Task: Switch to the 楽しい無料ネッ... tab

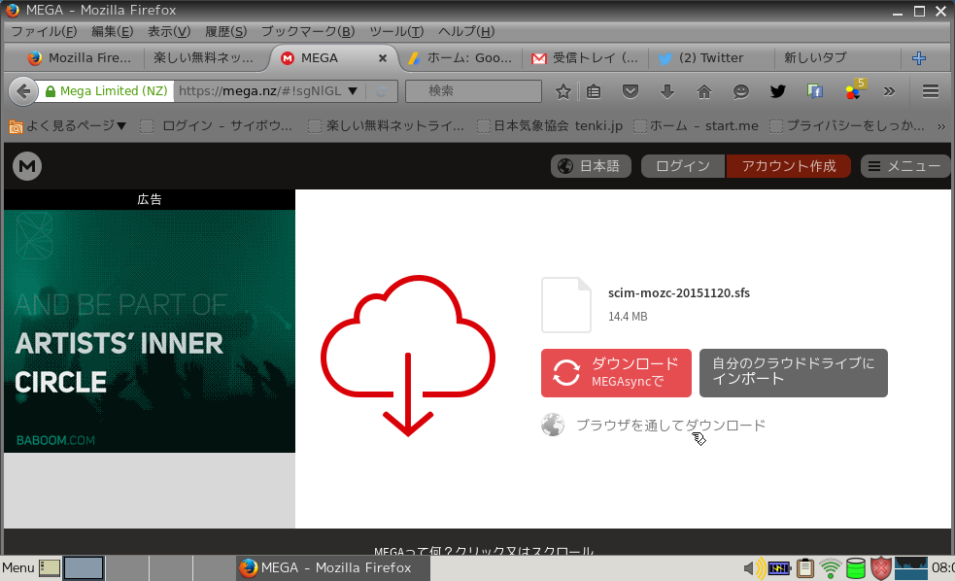Action: coord(203,58)
